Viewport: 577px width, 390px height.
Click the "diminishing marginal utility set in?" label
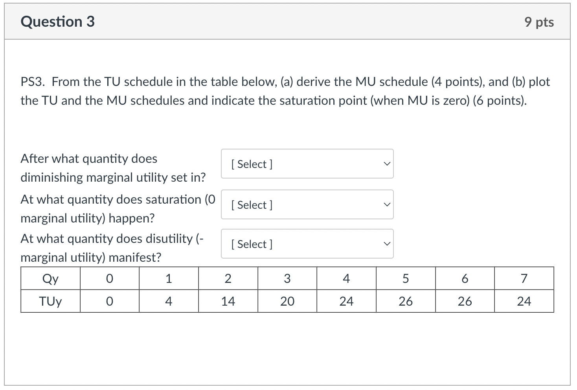pos(113,177)
